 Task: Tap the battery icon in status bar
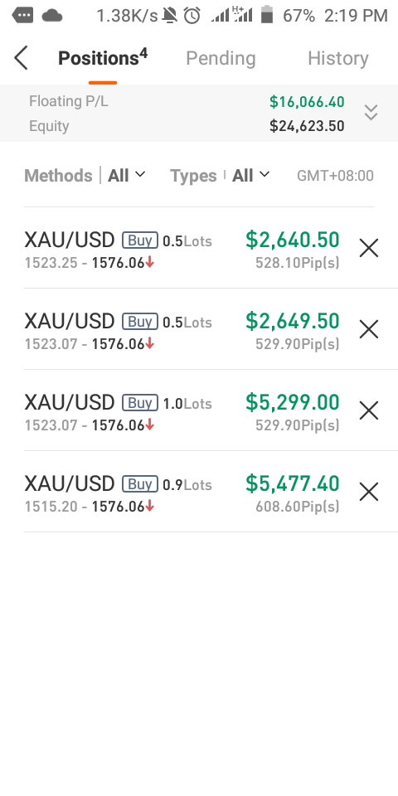pyautogui.click(x=267, y=15)
